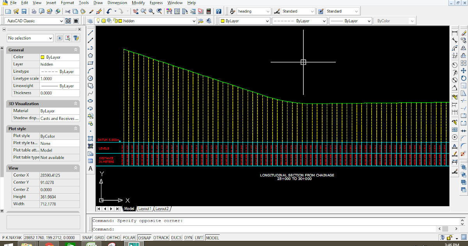This screenshot has width=468, height=246.
Task: Open the ByLayer linetype dropdown
Action: tap(299, 21)
